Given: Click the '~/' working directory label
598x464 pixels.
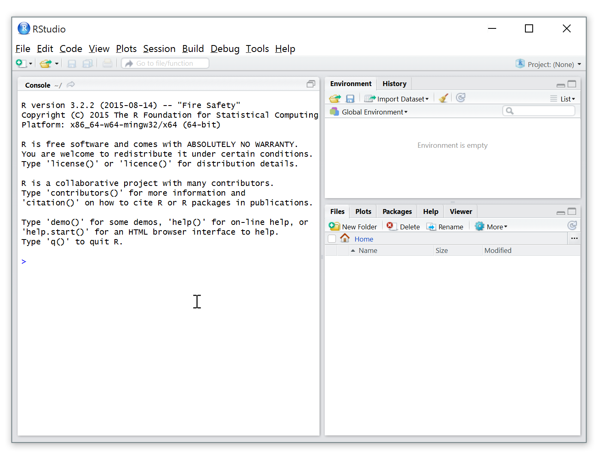Looking at the screenshot, I should [58, 85].
